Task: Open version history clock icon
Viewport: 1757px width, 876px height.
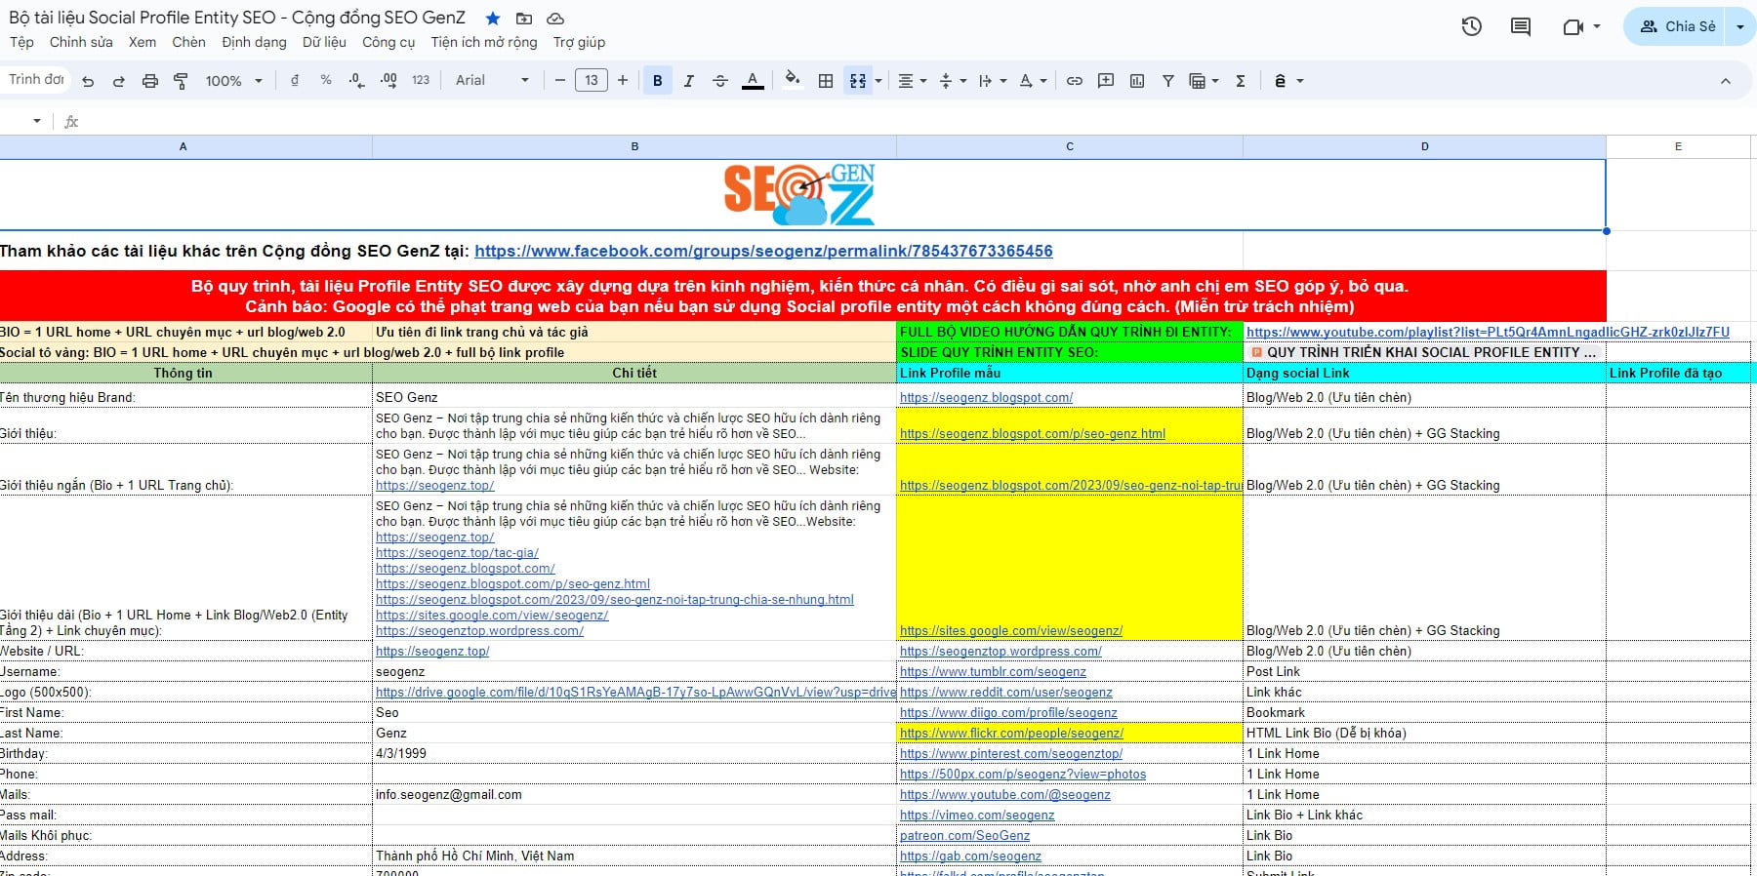Action: [x=1472, y=26]
